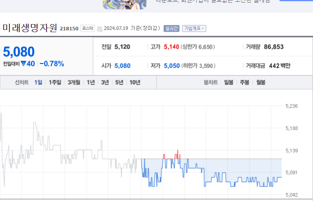Click the 상한가 6,650 text
The height and width of the screenshot is (201, 313).
(198, 47)
